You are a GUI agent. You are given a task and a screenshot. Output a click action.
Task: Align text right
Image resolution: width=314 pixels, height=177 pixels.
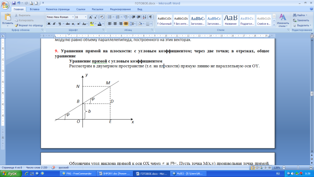click(120, 24)
